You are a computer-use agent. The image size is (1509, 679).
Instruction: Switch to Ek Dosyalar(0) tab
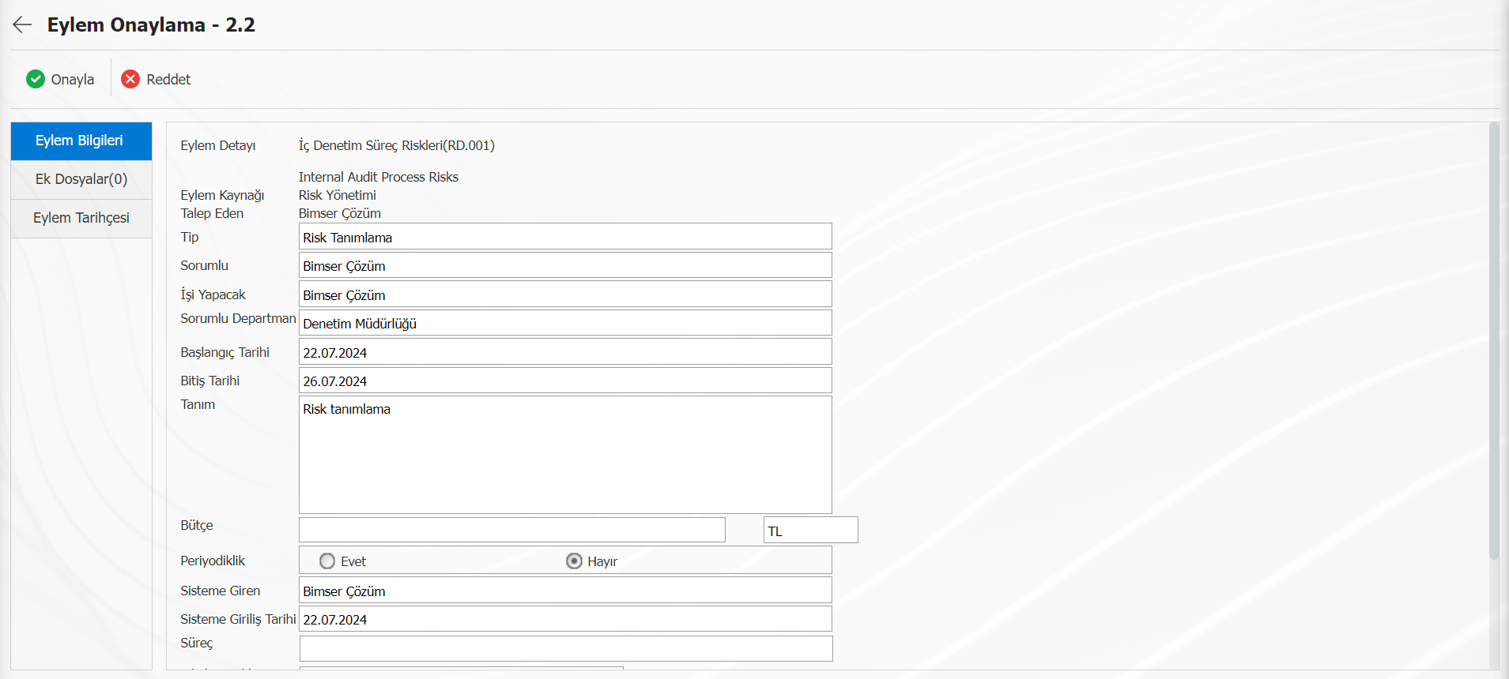tap(81, 179)
